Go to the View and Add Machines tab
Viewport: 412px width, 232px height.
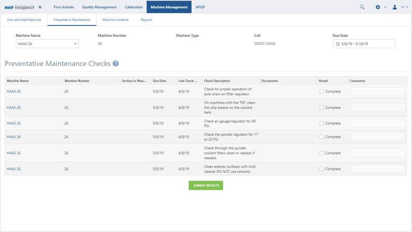tap(23, 20)
